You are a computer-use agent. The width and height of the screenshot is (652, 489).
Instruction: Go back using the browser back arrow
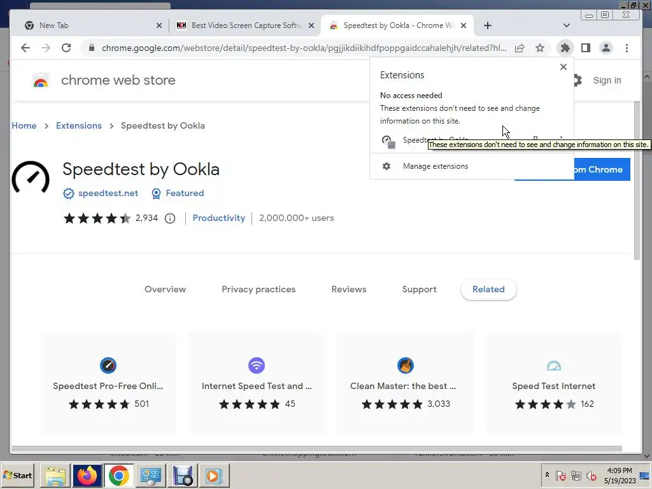[x=25, y=48]
